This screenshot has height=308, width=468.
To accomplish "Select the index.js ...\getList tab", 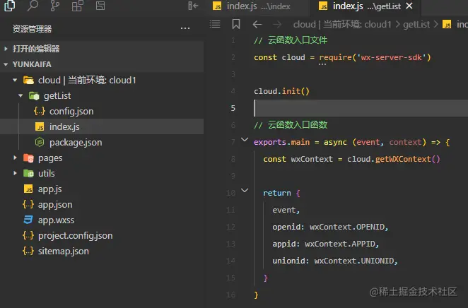I will coord(366,6).
